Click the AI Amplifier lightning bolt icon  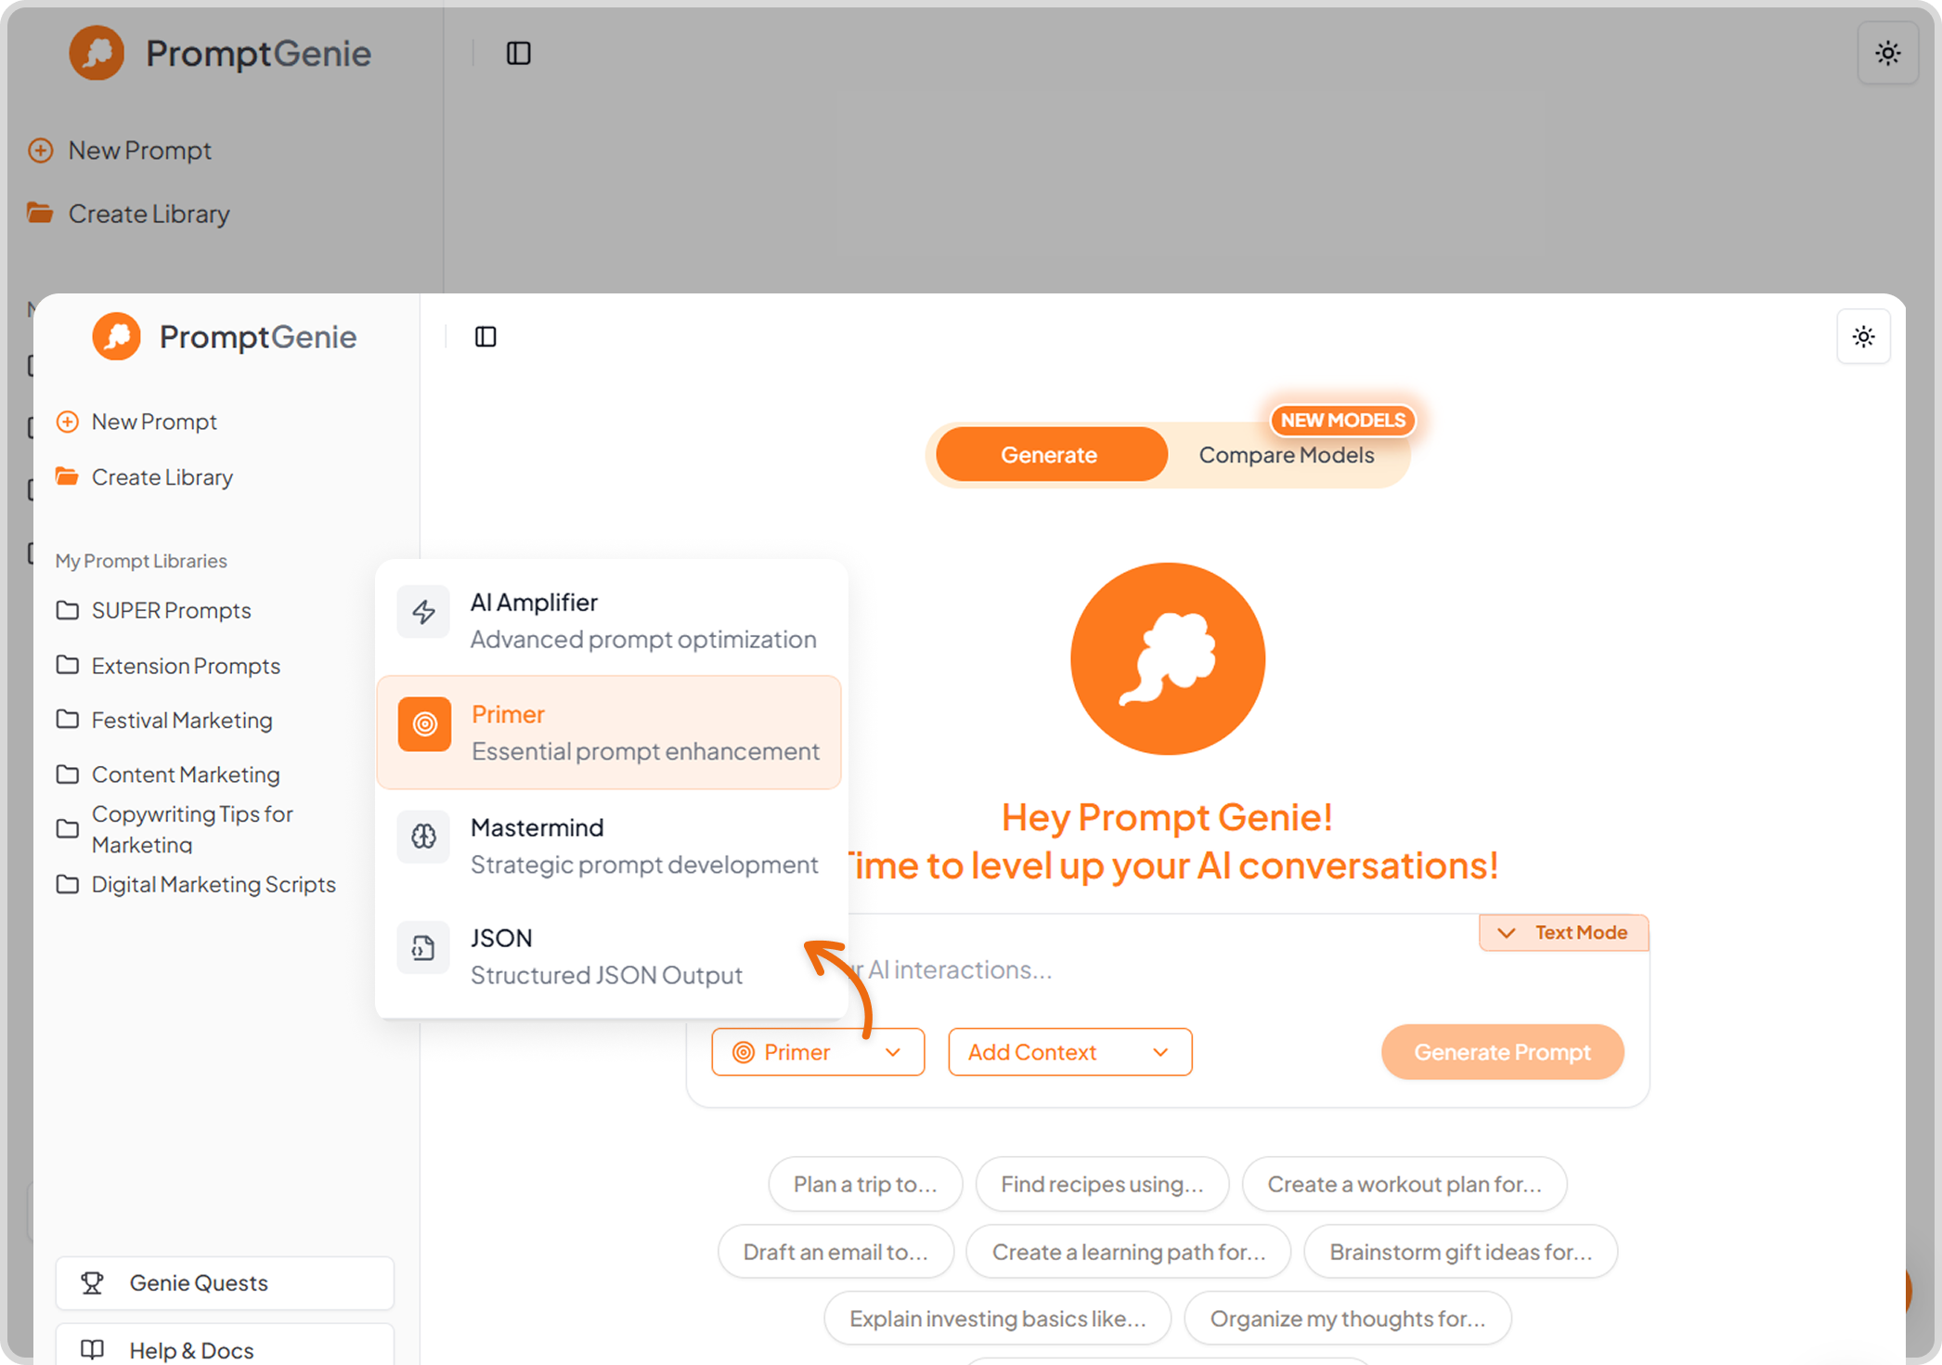(x=423, y=612)
